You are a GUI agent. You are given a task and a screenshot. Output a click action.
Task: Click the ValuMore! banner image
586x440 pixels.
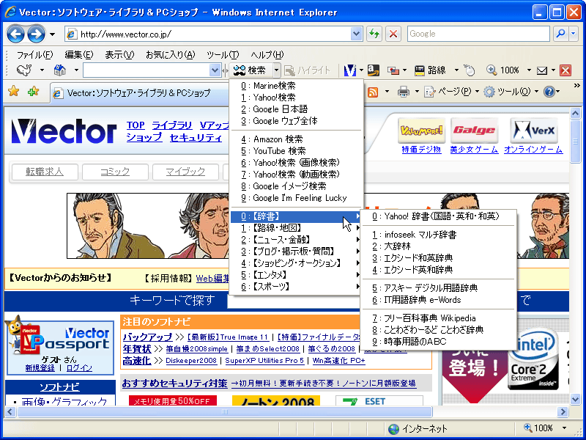tap(422, 131)
